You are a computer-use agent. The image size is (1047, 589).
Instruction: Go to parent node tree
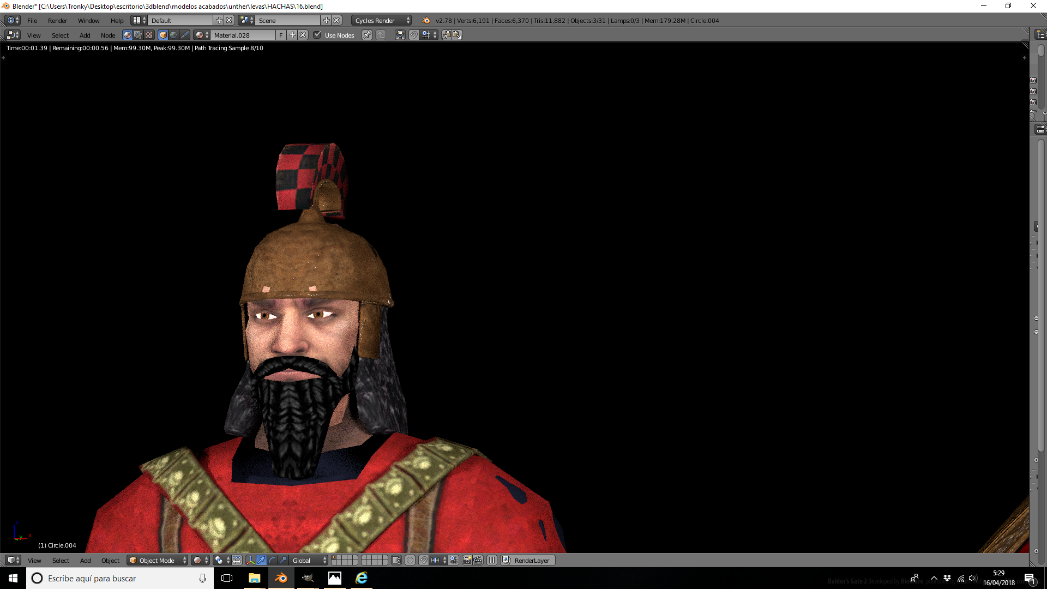click(x=381, y=35)
